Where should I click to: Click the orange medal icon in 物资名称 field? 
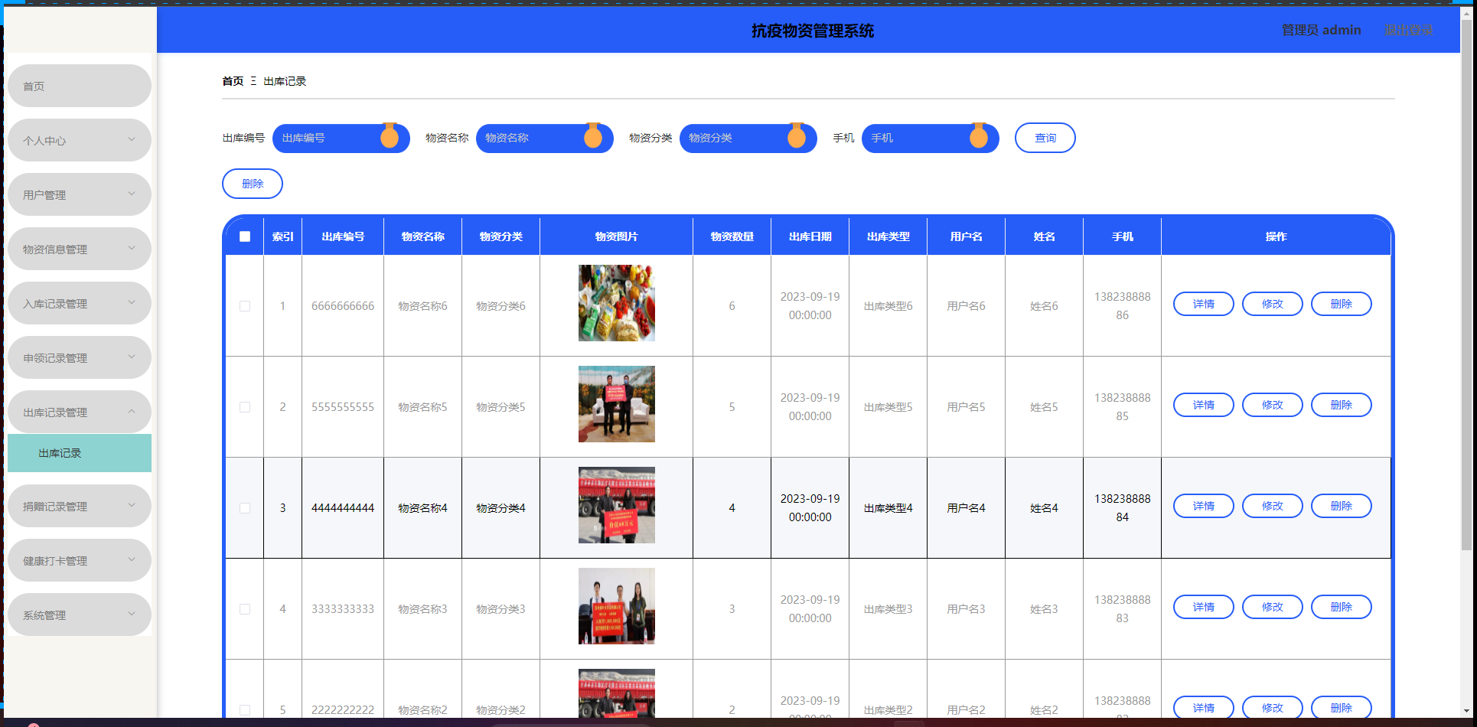tap(593, 136)
